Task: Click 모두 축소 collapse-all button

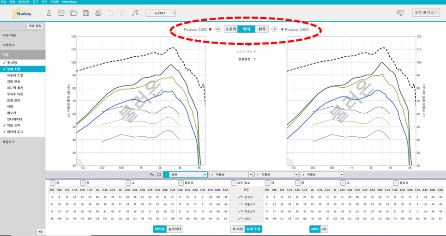Action: tap(234, 183)
